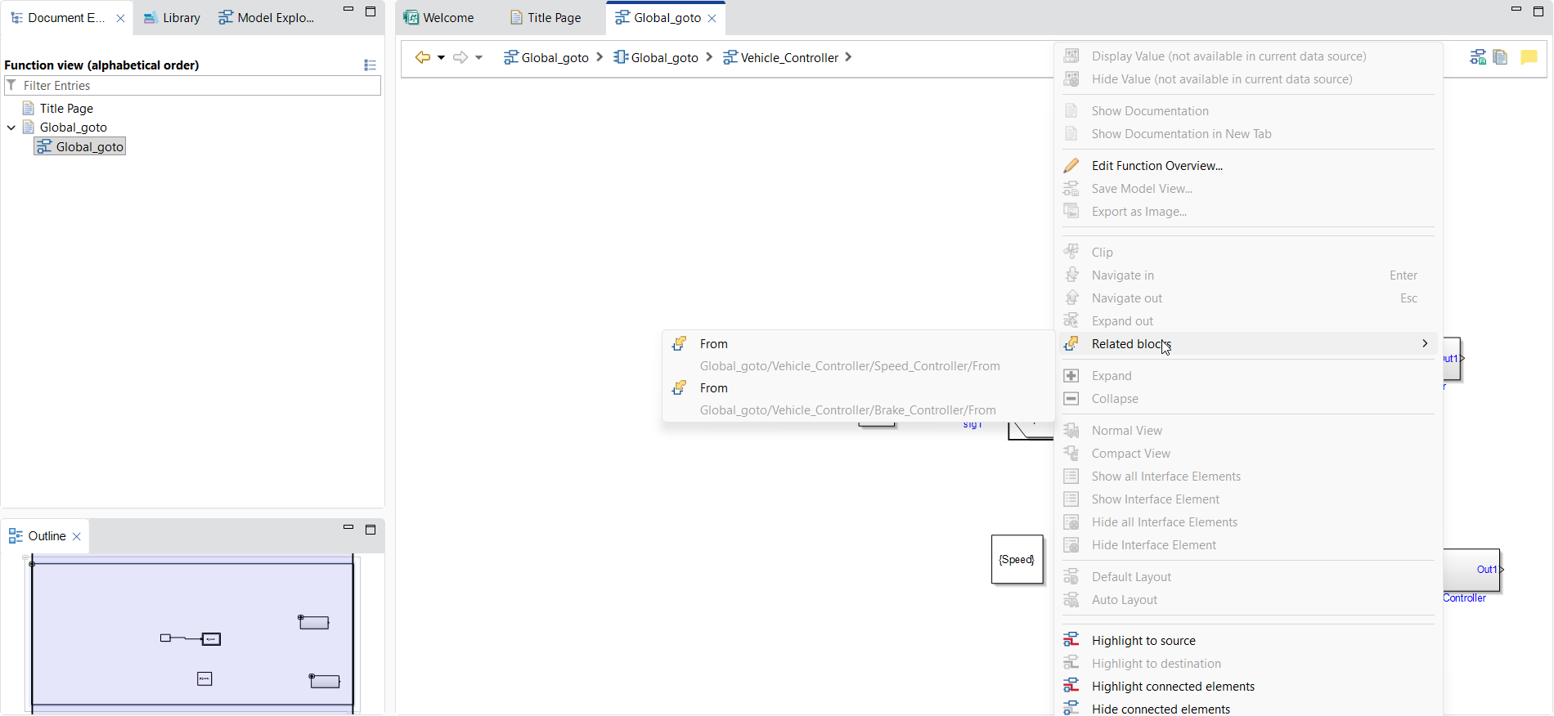
Task: Click the {Speed} block in the diagram
Action: coord(1017,560)
